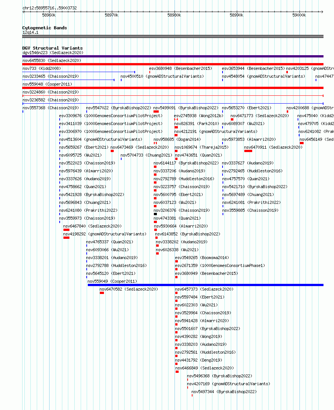Click nsv5659267 (Ebert2021) label
This screenshot has height=410, width=334.
tap(84, 147)
